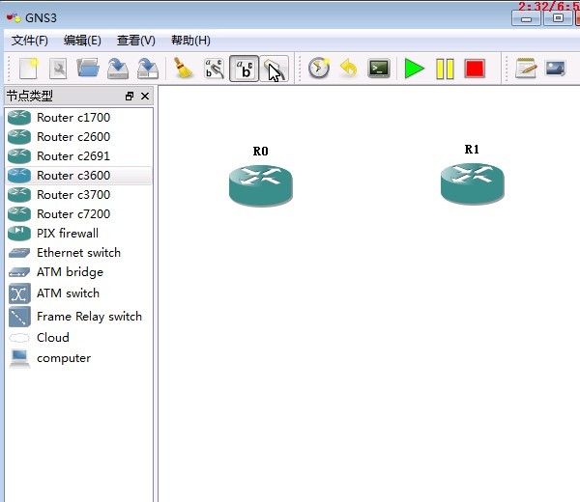Open the snapshot clock icon

coord(318,69)
